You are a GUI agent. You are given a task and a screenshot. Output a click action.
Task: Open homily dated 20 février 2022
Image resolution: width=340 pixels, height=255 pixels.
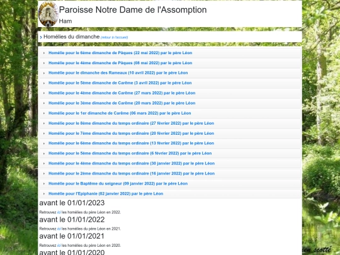[x=131, y=133]
